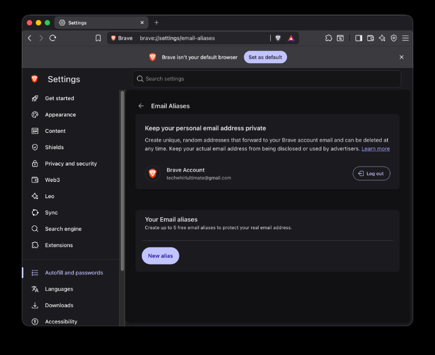This screenshot has width=435, height=355.
Task: Go back using Email Aliases back arrow
Action: click(141, 106)
